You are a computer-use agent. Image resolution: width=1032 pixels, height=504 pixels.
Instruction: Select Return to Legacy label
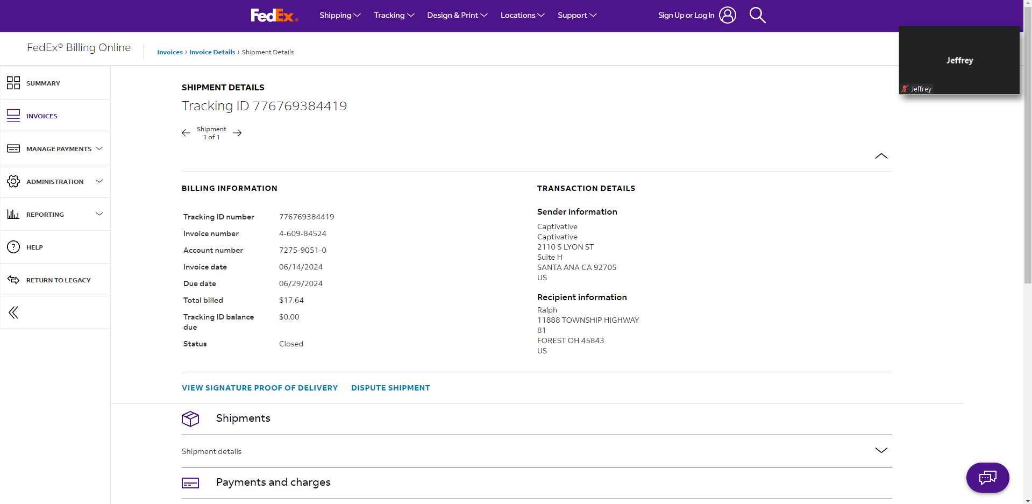tap(59, 280)
